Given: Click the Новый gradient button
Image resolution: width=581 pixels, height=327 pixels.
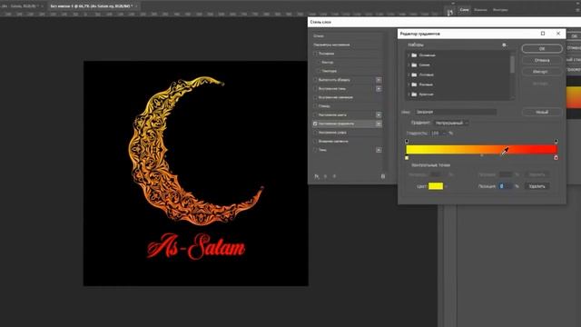Looking at the screenshot, I should coord(542,112).
